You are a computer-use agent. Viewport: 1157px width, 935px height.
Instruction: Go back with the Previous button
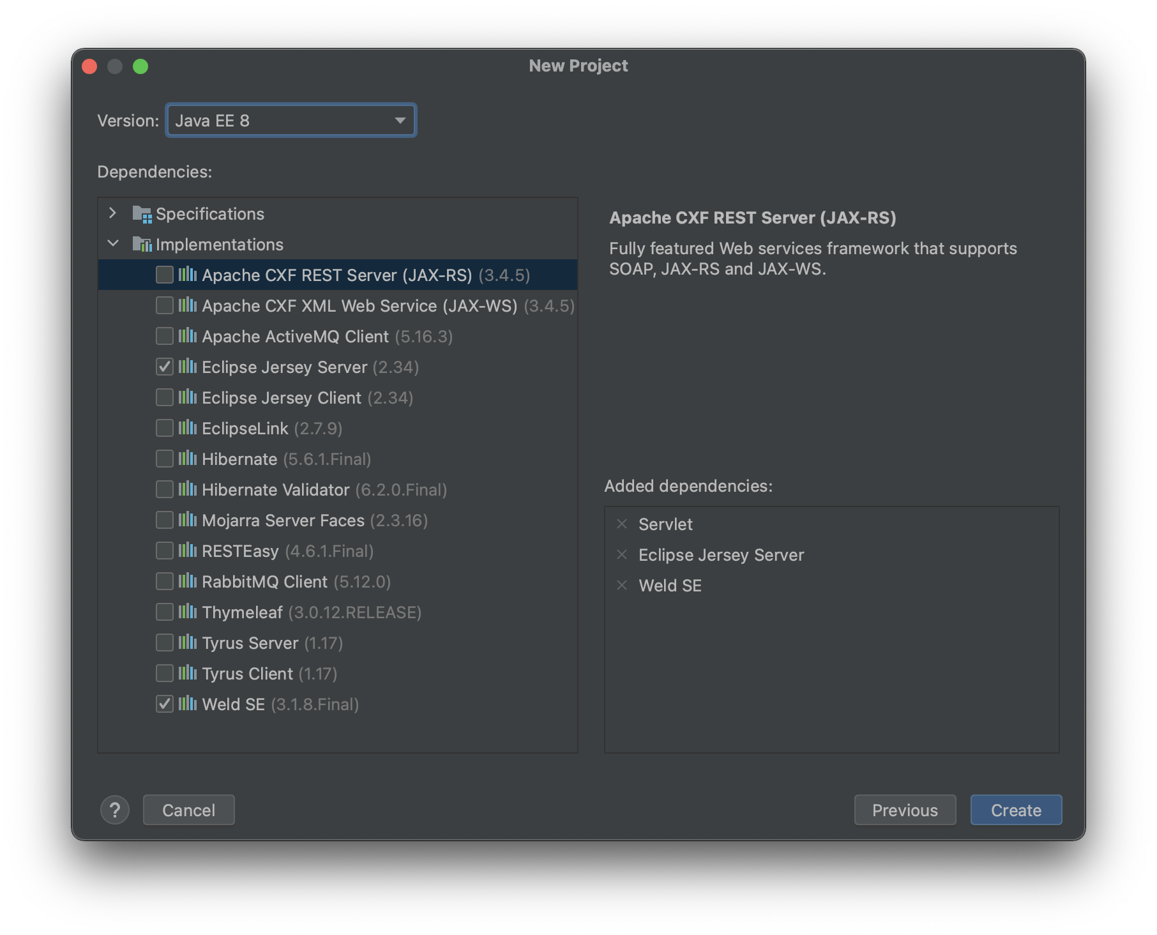pos(905,810)
